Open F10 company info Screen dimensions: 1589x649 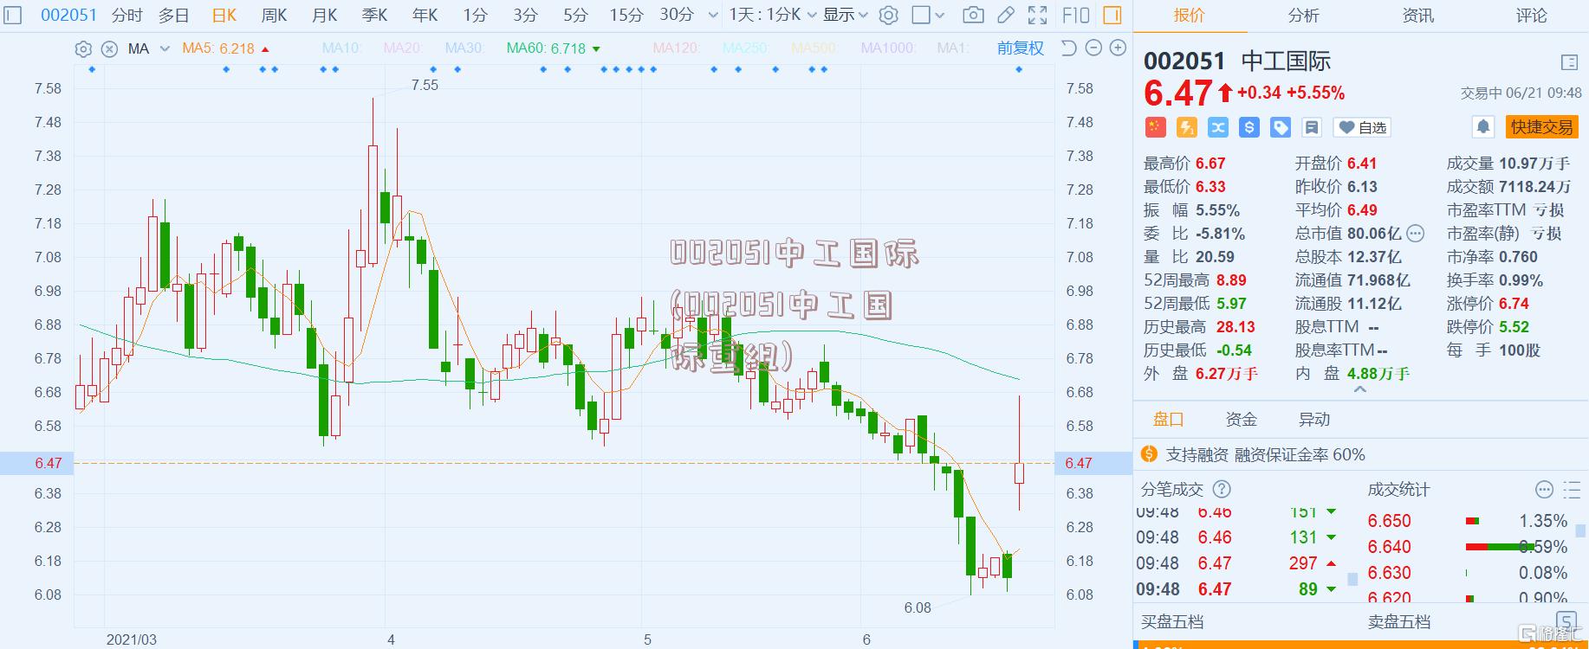click(x=1075, y=15)
